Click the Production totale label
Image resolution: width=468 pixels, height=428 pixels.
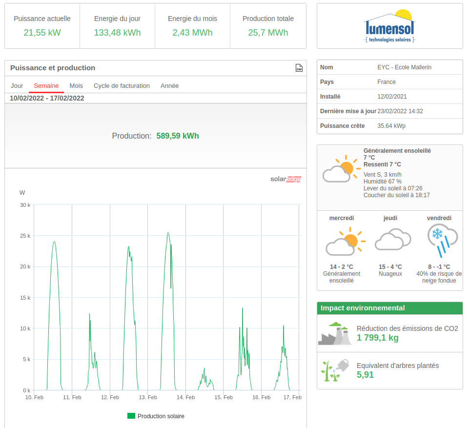pyautogui.click(x=268, y=19)
